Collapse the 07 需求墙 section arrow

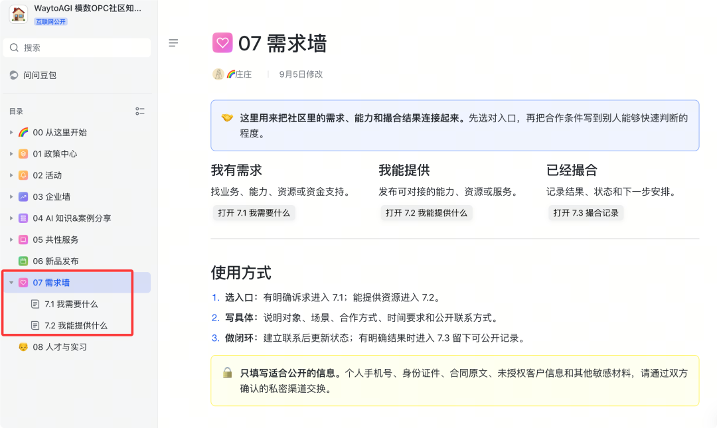(11, 283)
